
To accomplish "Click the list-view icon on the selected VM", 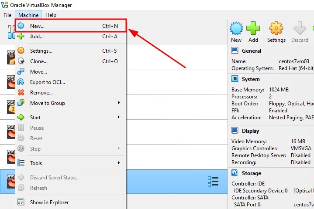I will click(x=213, y=182).
